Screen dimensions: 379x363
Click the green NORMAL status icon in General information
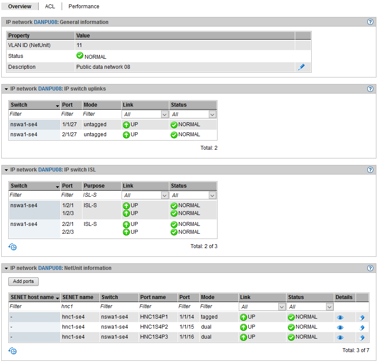coord(80,55)
